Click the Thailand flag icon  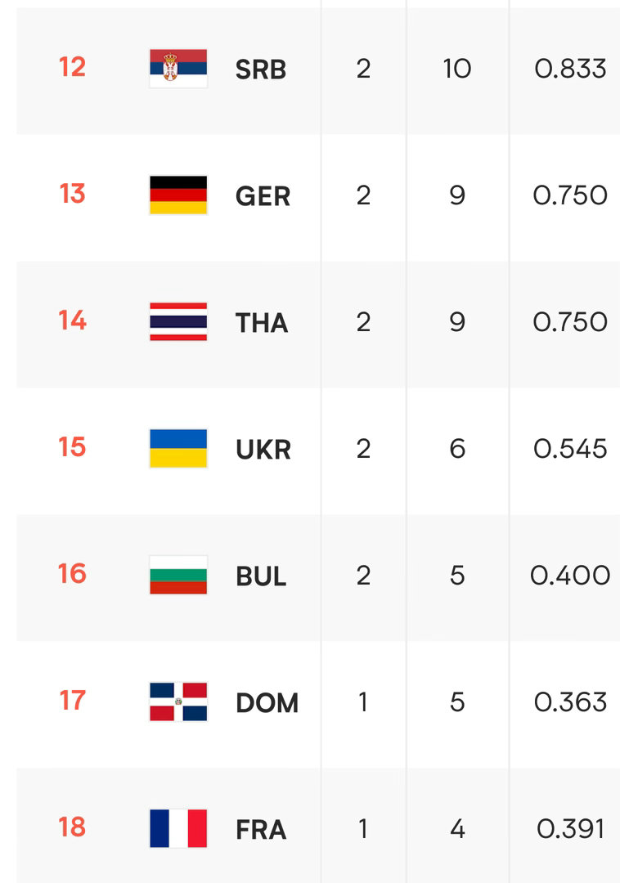[x=178, y=322]
